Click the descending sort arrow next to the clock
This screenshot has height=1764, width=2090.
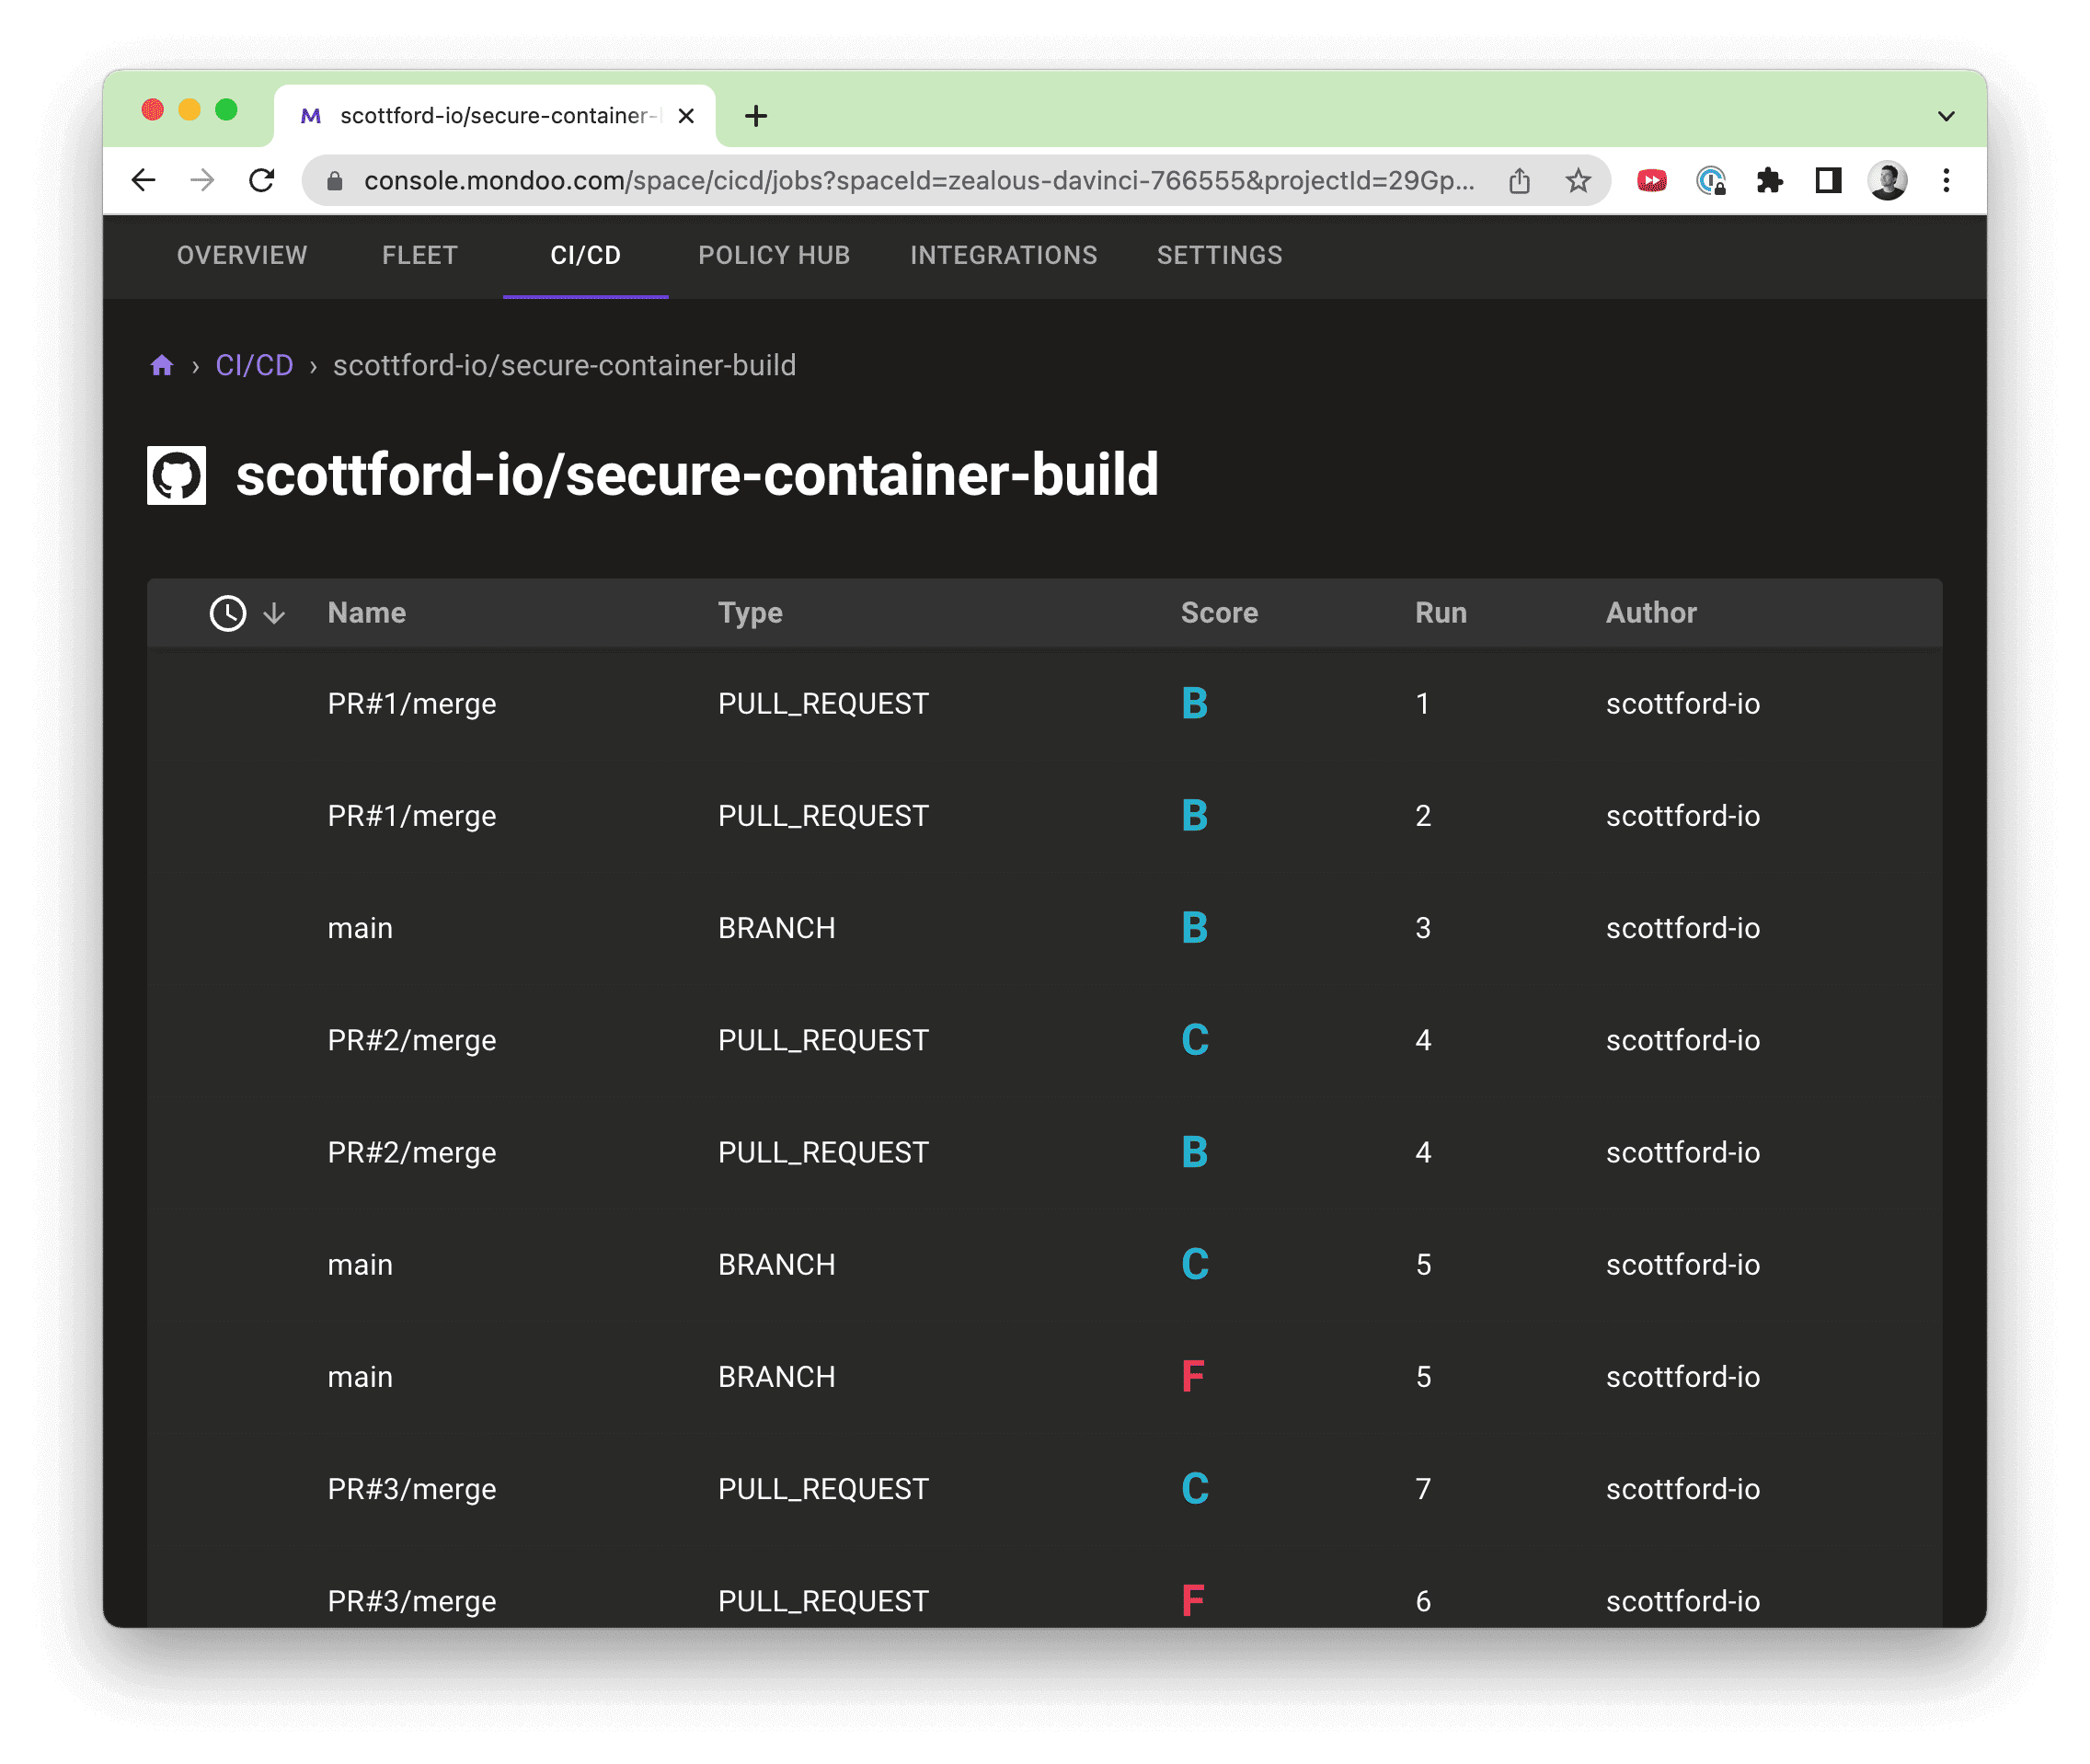click(273, 614)
